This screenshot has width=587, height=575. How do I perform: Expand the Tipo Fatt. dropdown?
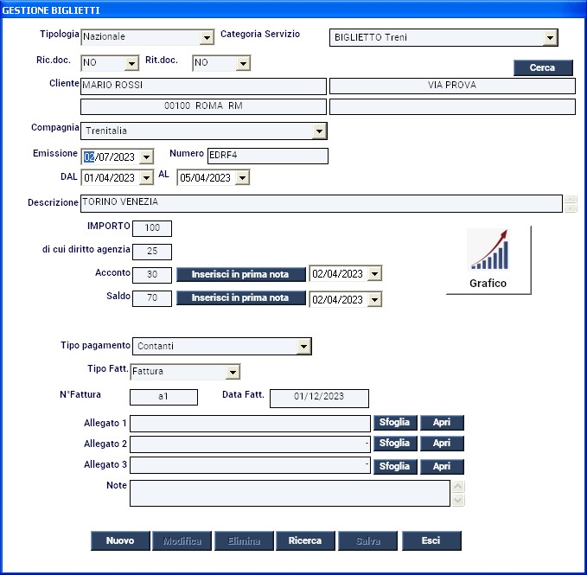click(x=233, y=372)
